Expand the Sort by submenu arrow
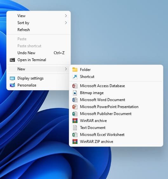Screen dimensions: 168x179 (66, 23)
